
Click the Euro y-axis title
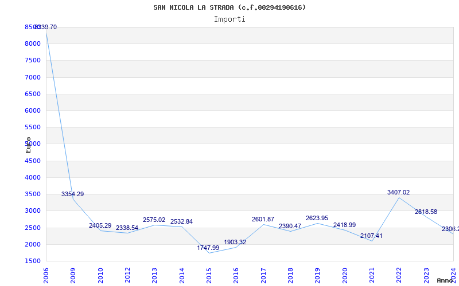click(x=28, y=145)
